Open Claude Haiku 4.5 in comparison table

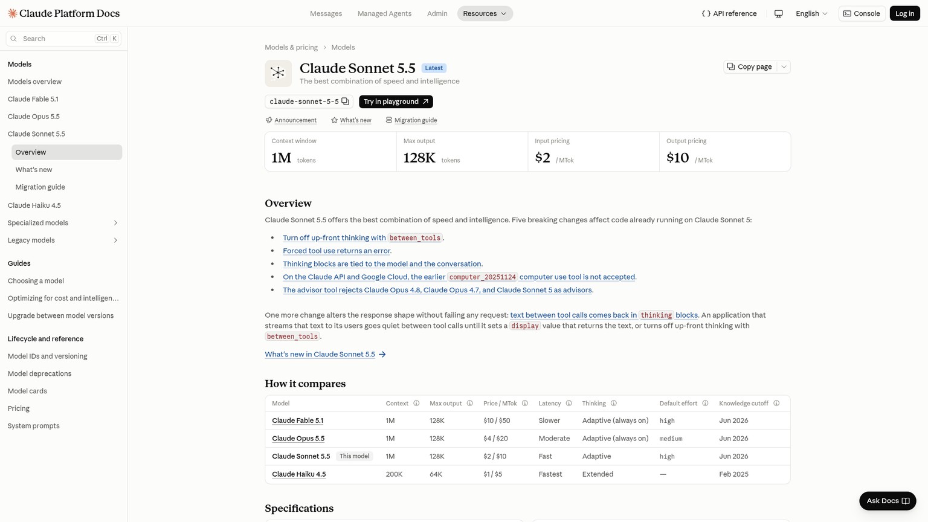(x=299, y=474)
